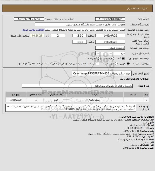Click the general description field Canon image PROGRAF
Viewport: 155px width, 171px height.
(x=102, y=73)
